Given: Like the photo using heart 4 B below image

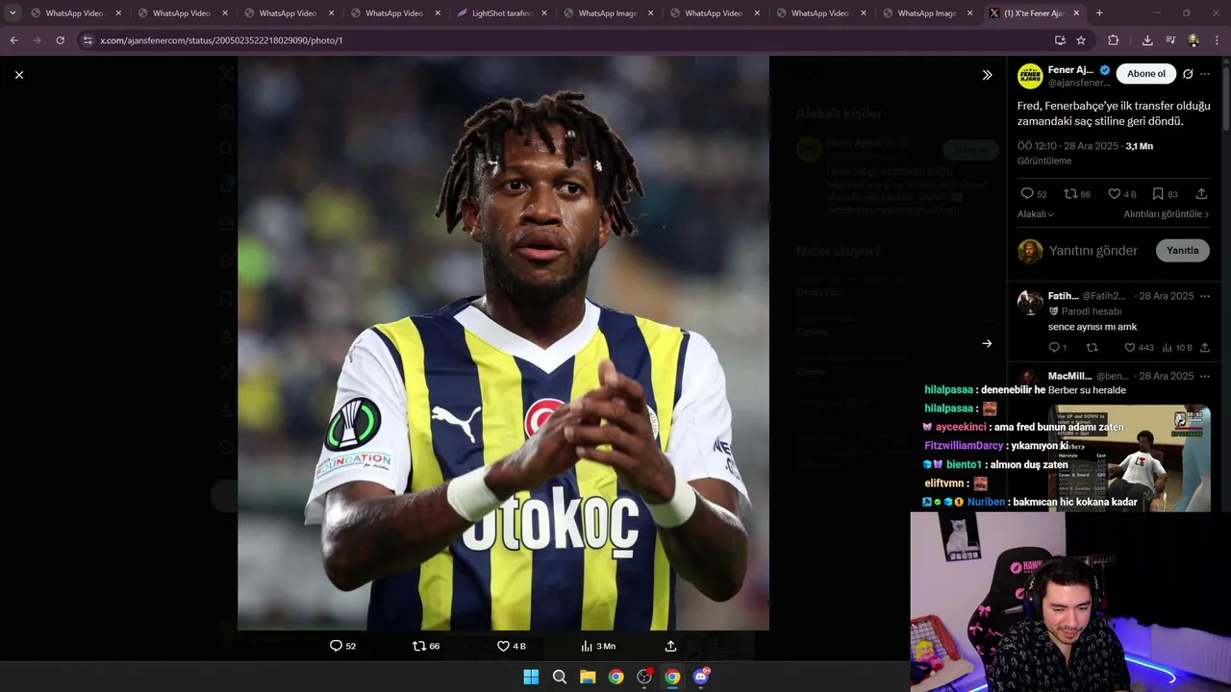Looking at the screenshot, I should coord(511,646).
